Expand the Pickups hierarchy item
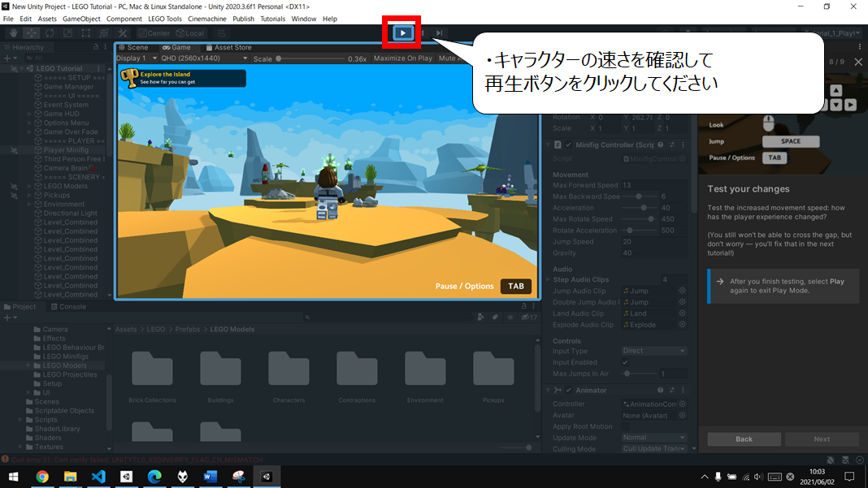 tap(29, 196)
